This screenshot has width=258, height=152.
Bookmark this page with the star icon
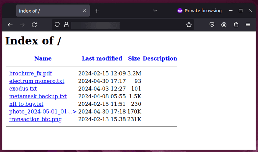pyautogui.click(x=189, y=25)
